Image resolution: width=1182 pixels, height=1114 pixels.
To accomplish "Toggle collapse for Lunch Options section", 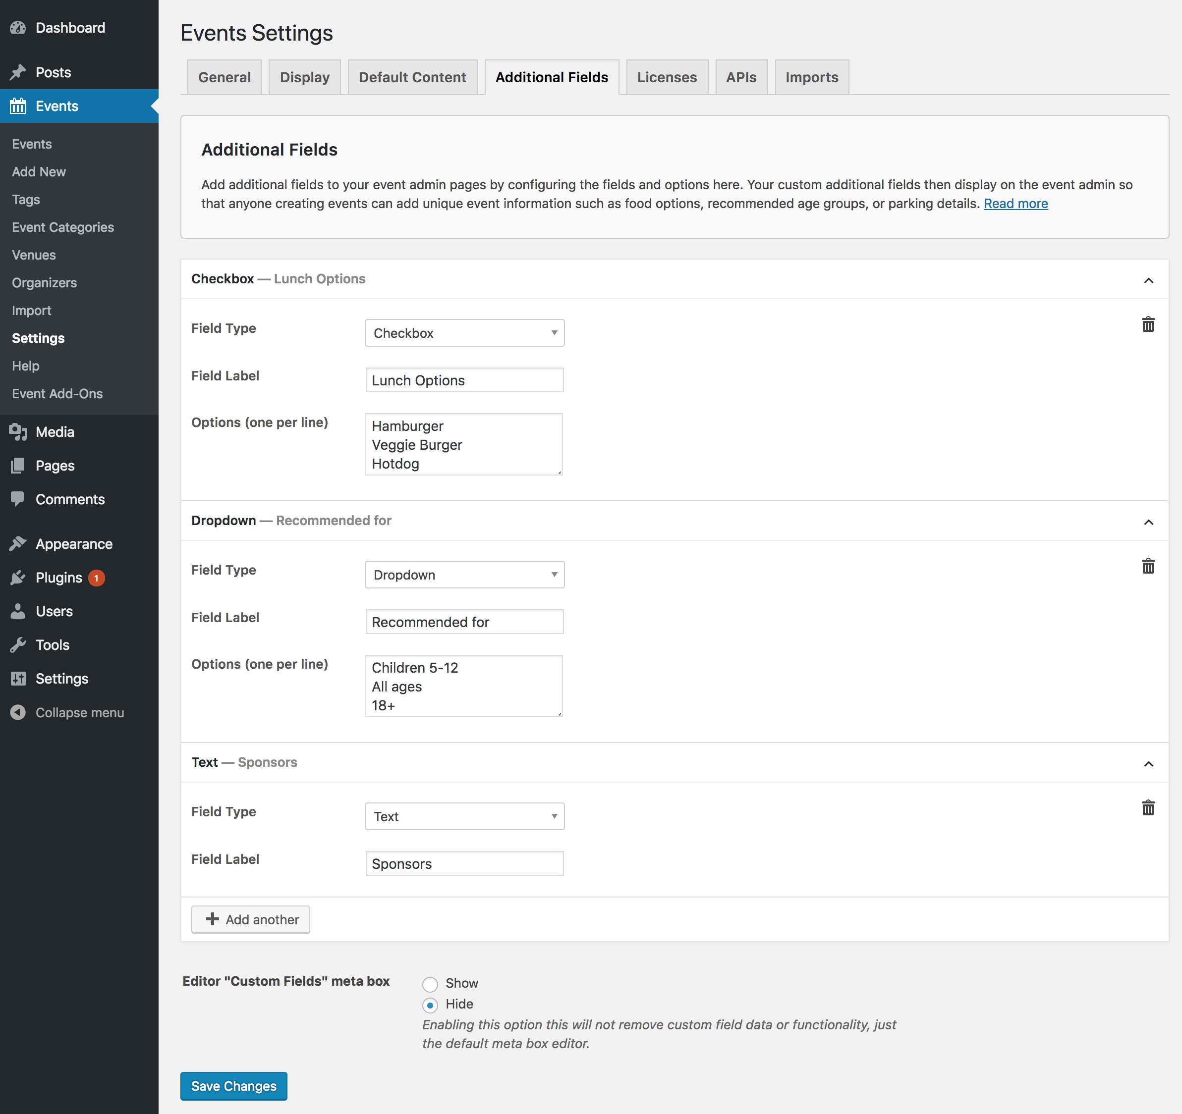I will click(1148, 278).
